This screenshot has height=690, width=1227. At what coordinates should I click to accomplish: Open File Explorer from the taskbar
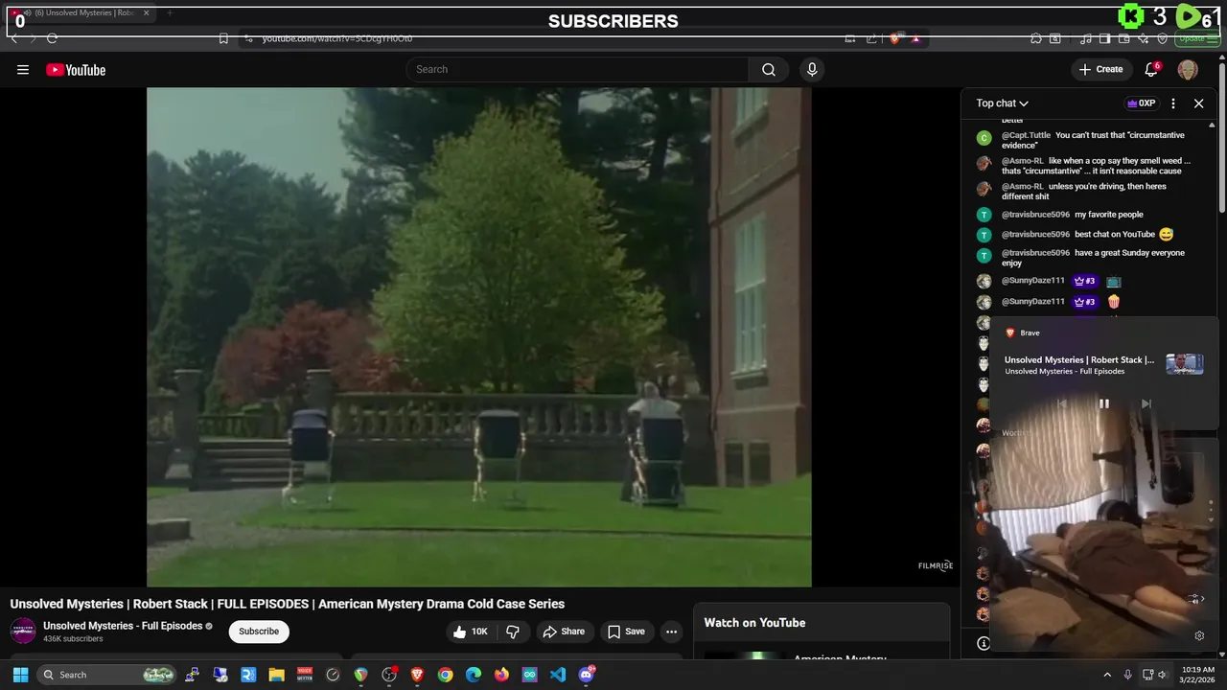[x=276, y=675]
